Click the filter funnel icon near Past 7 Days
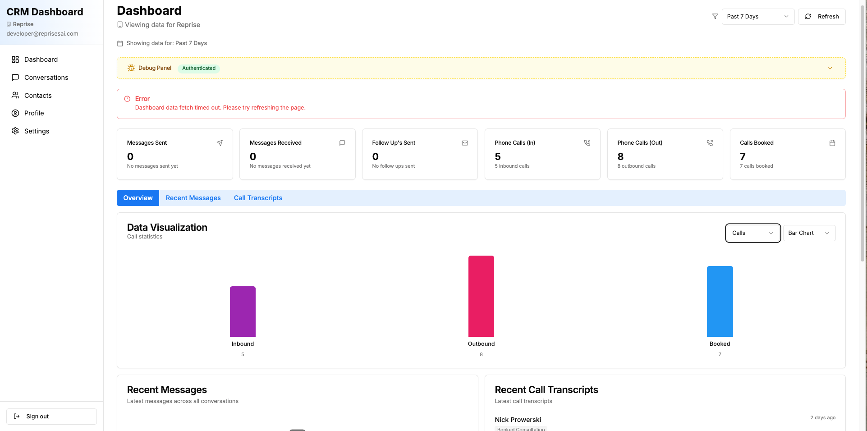Image resolution: width=867 pixels, height=431 pixels. pyautogui.click(x=715, y=16)
